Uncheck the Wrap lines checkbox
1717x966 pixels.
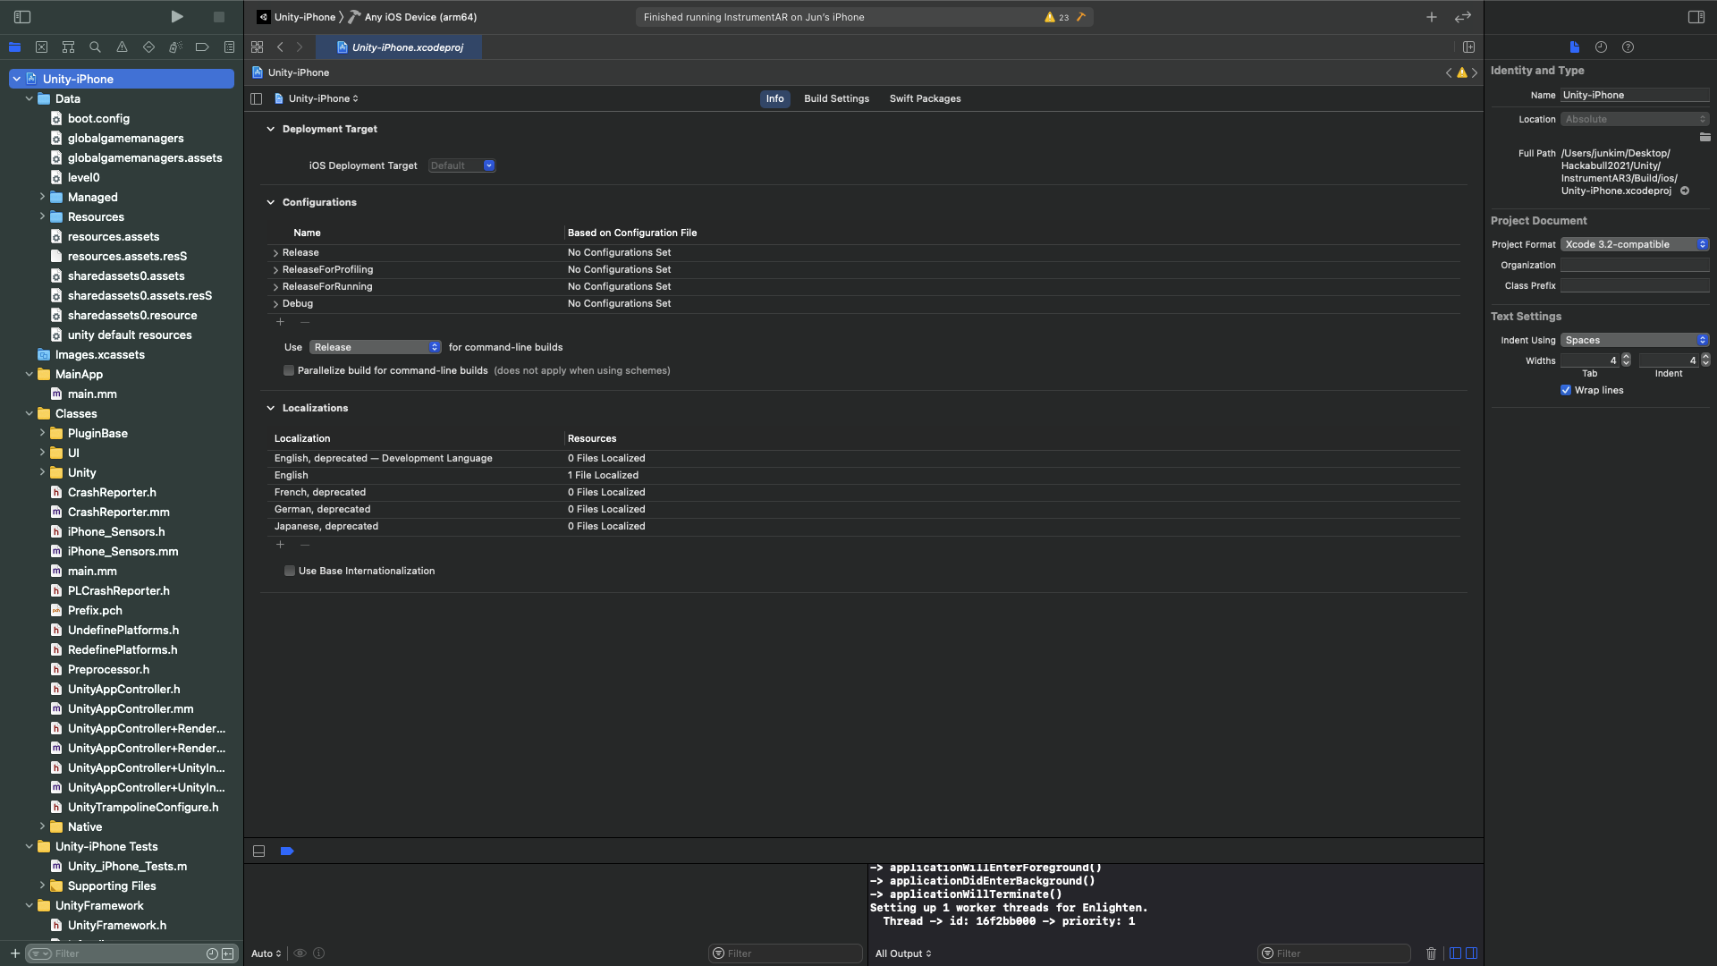1566,390
